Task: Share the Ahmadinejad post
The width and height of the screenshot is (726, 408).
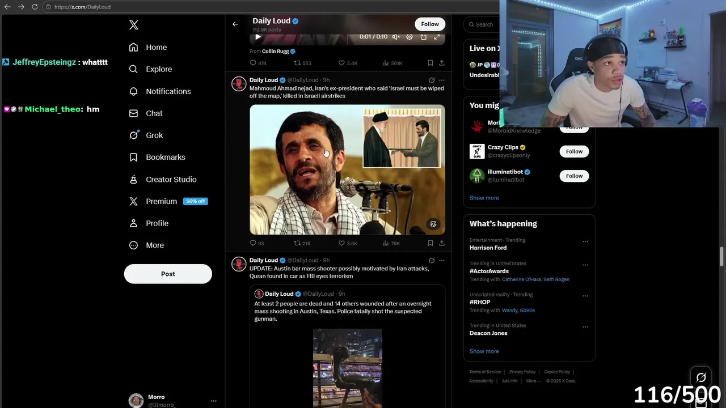Action: click(x=441, y=243)
